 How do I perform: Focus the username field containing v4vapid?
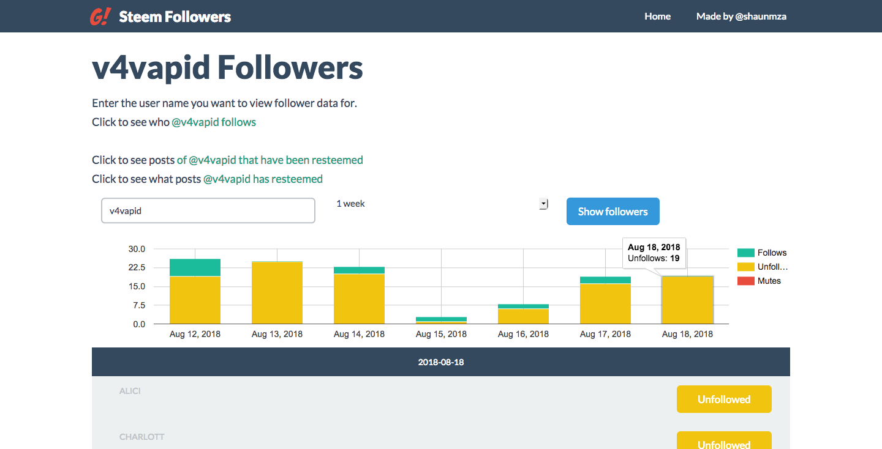(x=208, y=210)
